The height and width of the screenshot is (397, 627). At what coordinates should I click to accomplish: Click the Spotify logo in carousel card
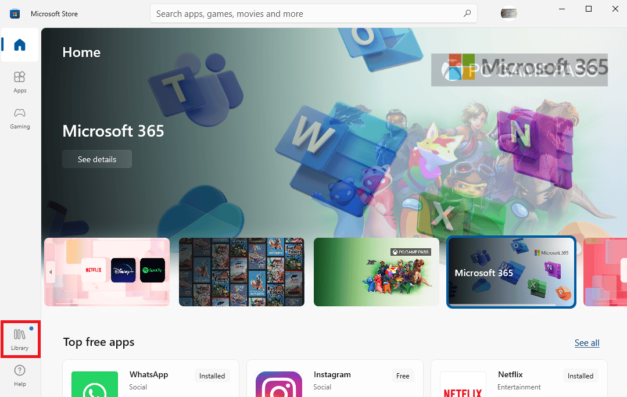(152, 270)
